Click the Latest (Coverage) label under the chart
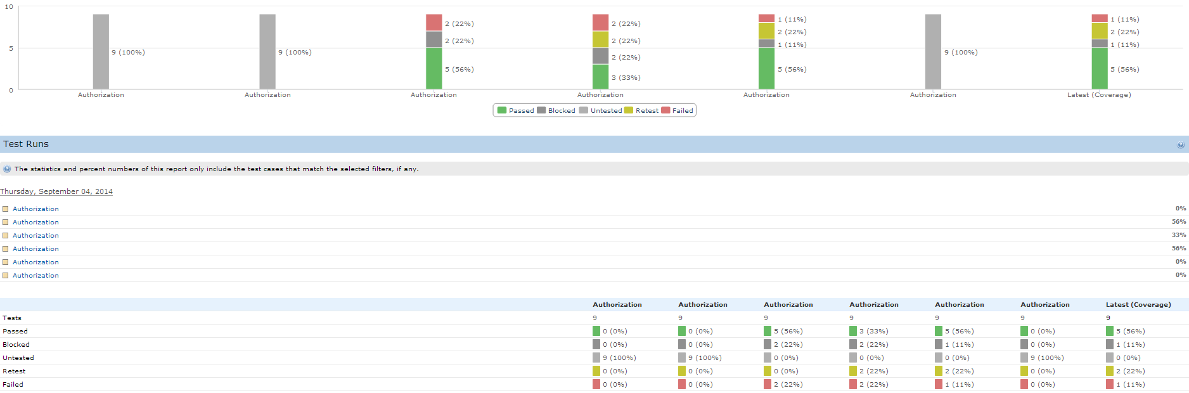The width and height of the screenshot is (1189, 393). click(1099, 95)
